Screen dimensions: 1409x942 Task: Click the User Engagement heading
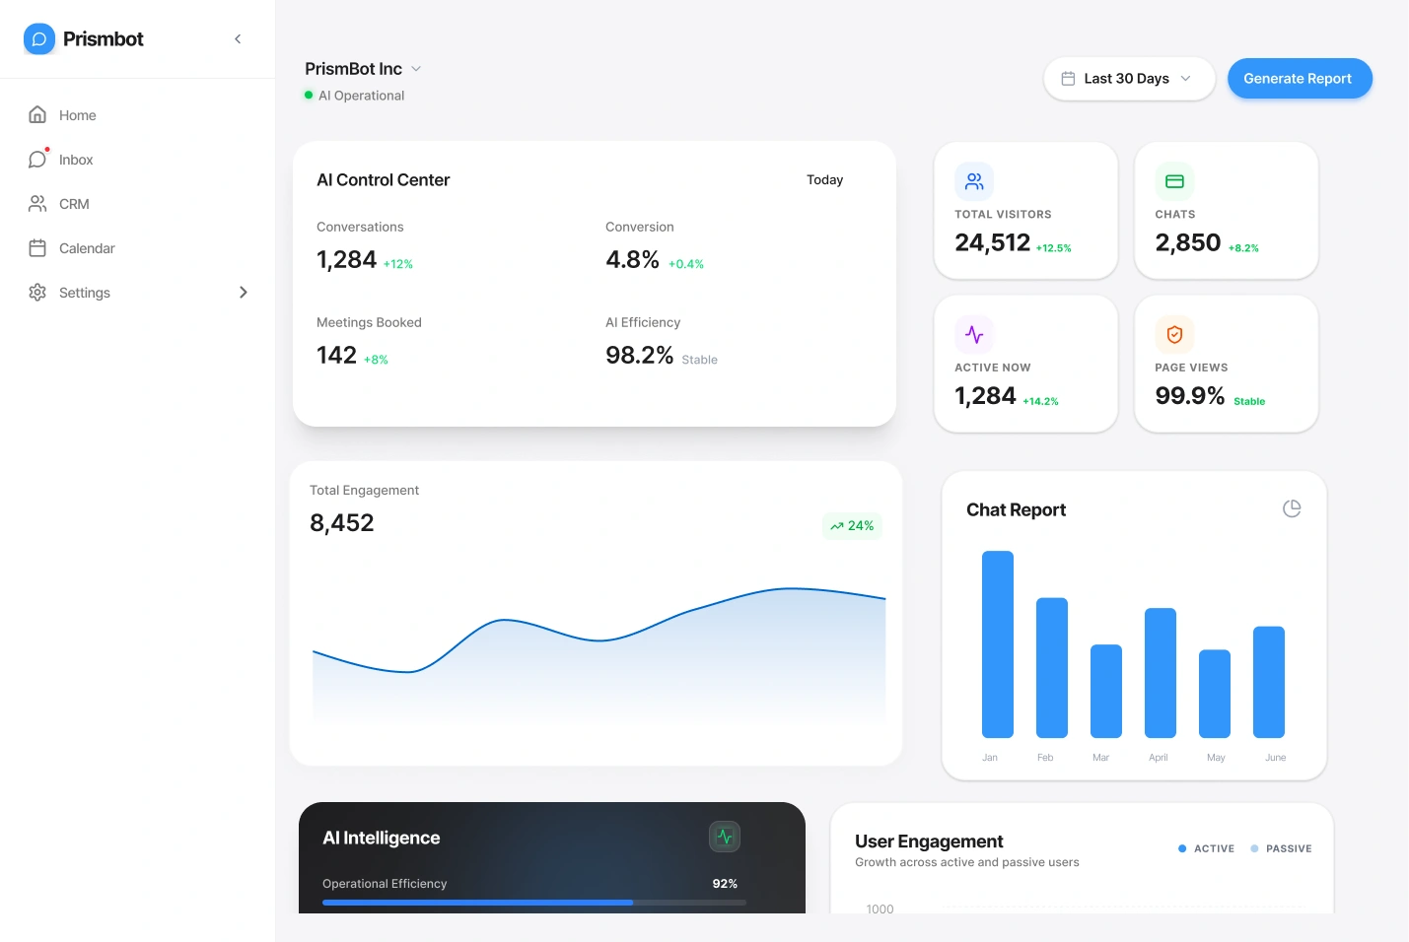coord(929,841)
